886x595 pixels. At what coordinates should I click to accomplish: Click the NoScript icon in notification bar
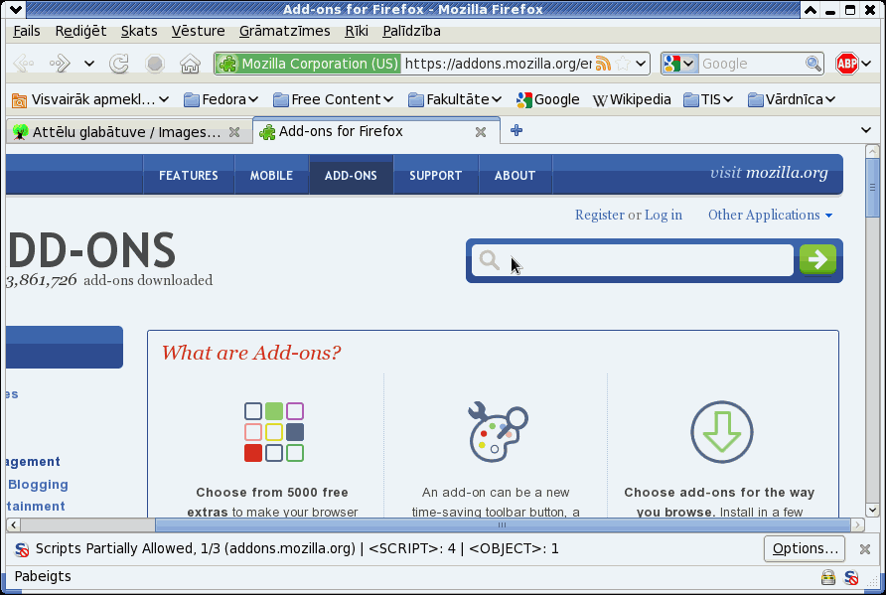(22, 549)
